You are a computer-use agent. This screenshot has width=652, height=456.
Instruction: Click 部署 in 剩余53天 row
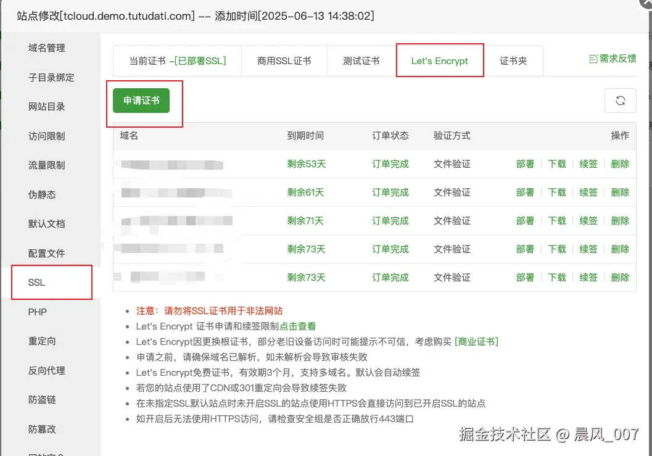pyautogui.click(x=525, y=164)
